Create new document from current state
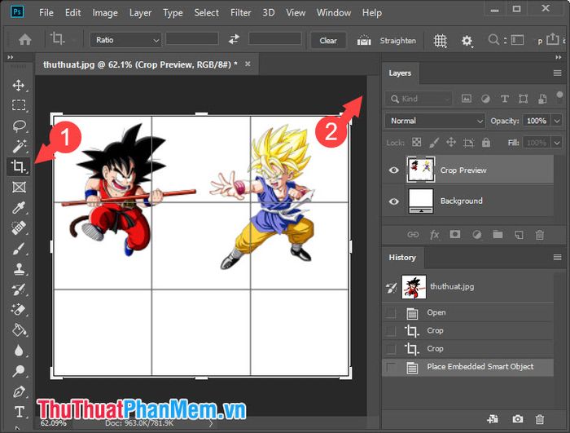 [493, 419]
